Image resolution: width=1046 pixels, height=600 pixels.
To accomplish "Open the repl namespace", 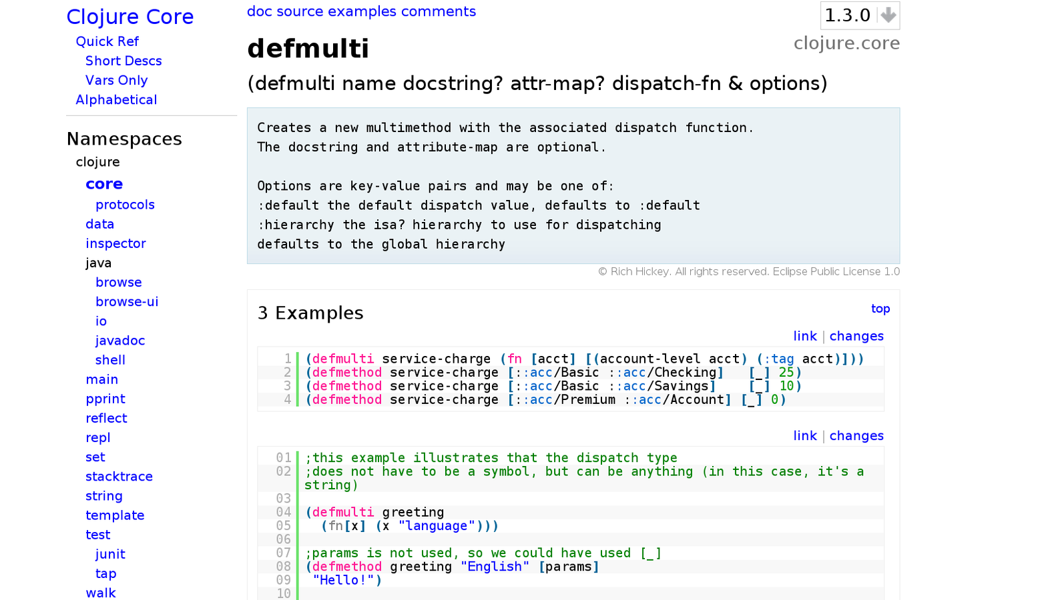I will [x=98, y=437].
